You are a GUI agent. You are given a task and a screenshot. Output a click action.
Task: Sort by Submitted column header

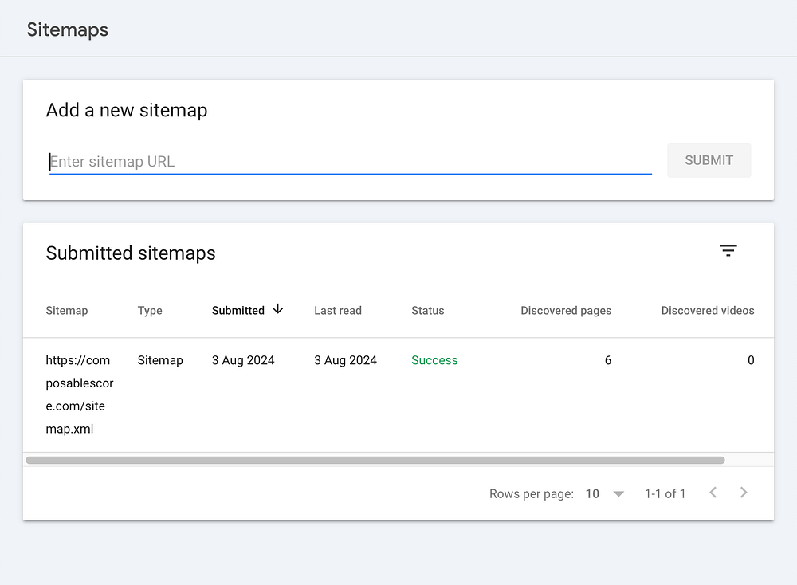click(238, 311)
